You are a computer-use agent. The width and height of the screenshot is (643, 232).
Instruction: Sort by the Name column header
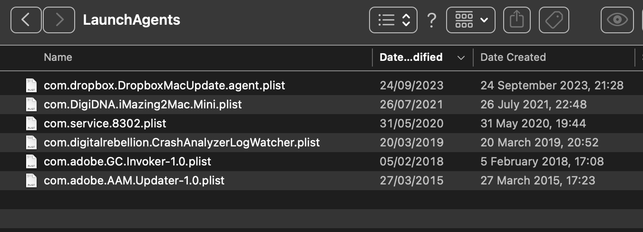58,57
